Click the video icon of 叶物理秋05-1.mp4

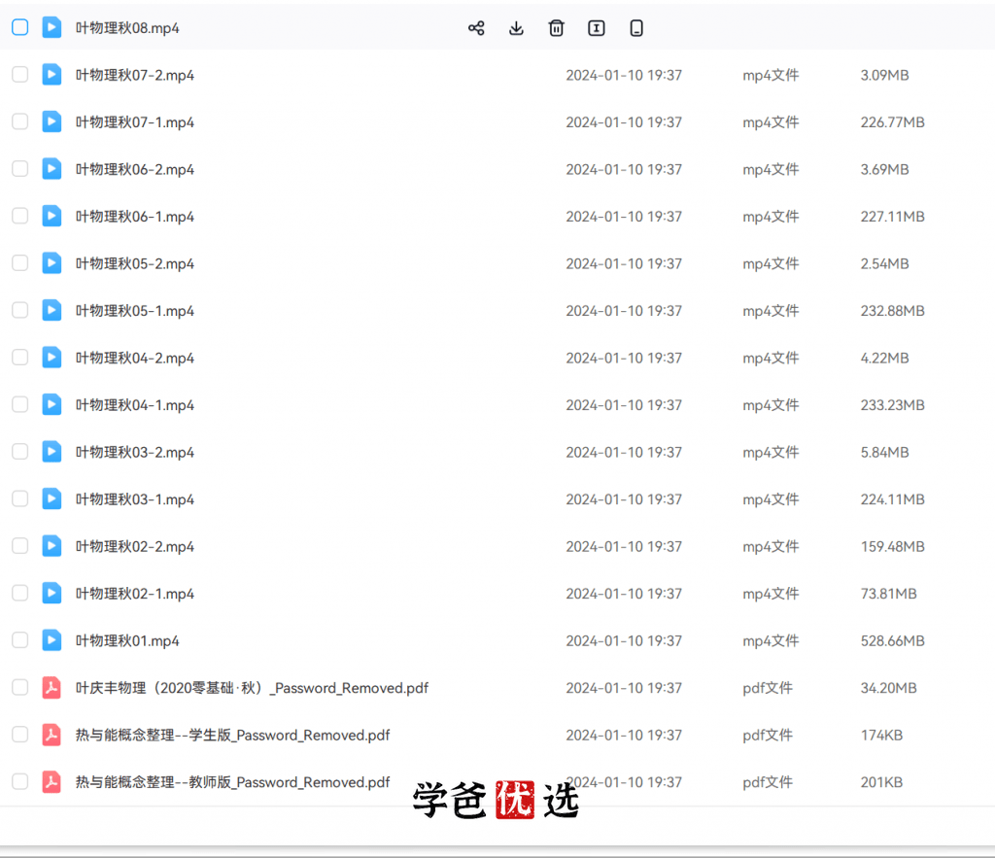click(x=51, y=310)
